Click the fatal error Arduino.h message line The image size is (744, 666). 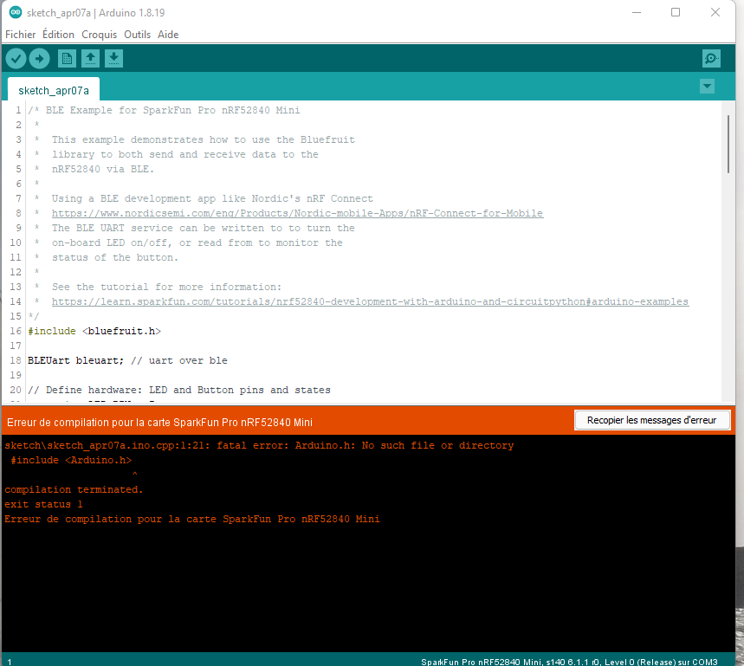click(x=259, y=445)
